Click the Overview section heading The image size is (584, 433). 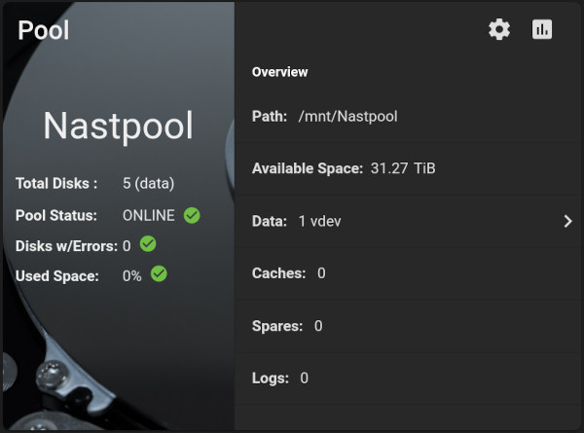(x=279, y=72)
